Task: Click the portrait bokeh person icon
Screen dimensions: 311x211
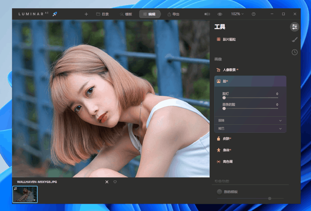Action: [x=219, y=70]
